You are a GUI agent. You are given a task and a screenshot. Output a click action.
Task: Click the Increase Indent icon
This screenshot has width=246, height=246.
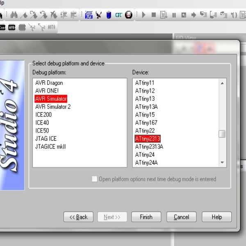tap(64, 15)
